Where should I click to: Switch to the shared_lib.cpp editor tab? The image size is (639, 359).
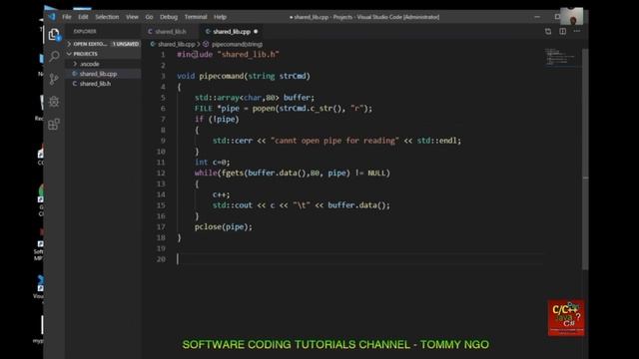(x=231, y=31)
